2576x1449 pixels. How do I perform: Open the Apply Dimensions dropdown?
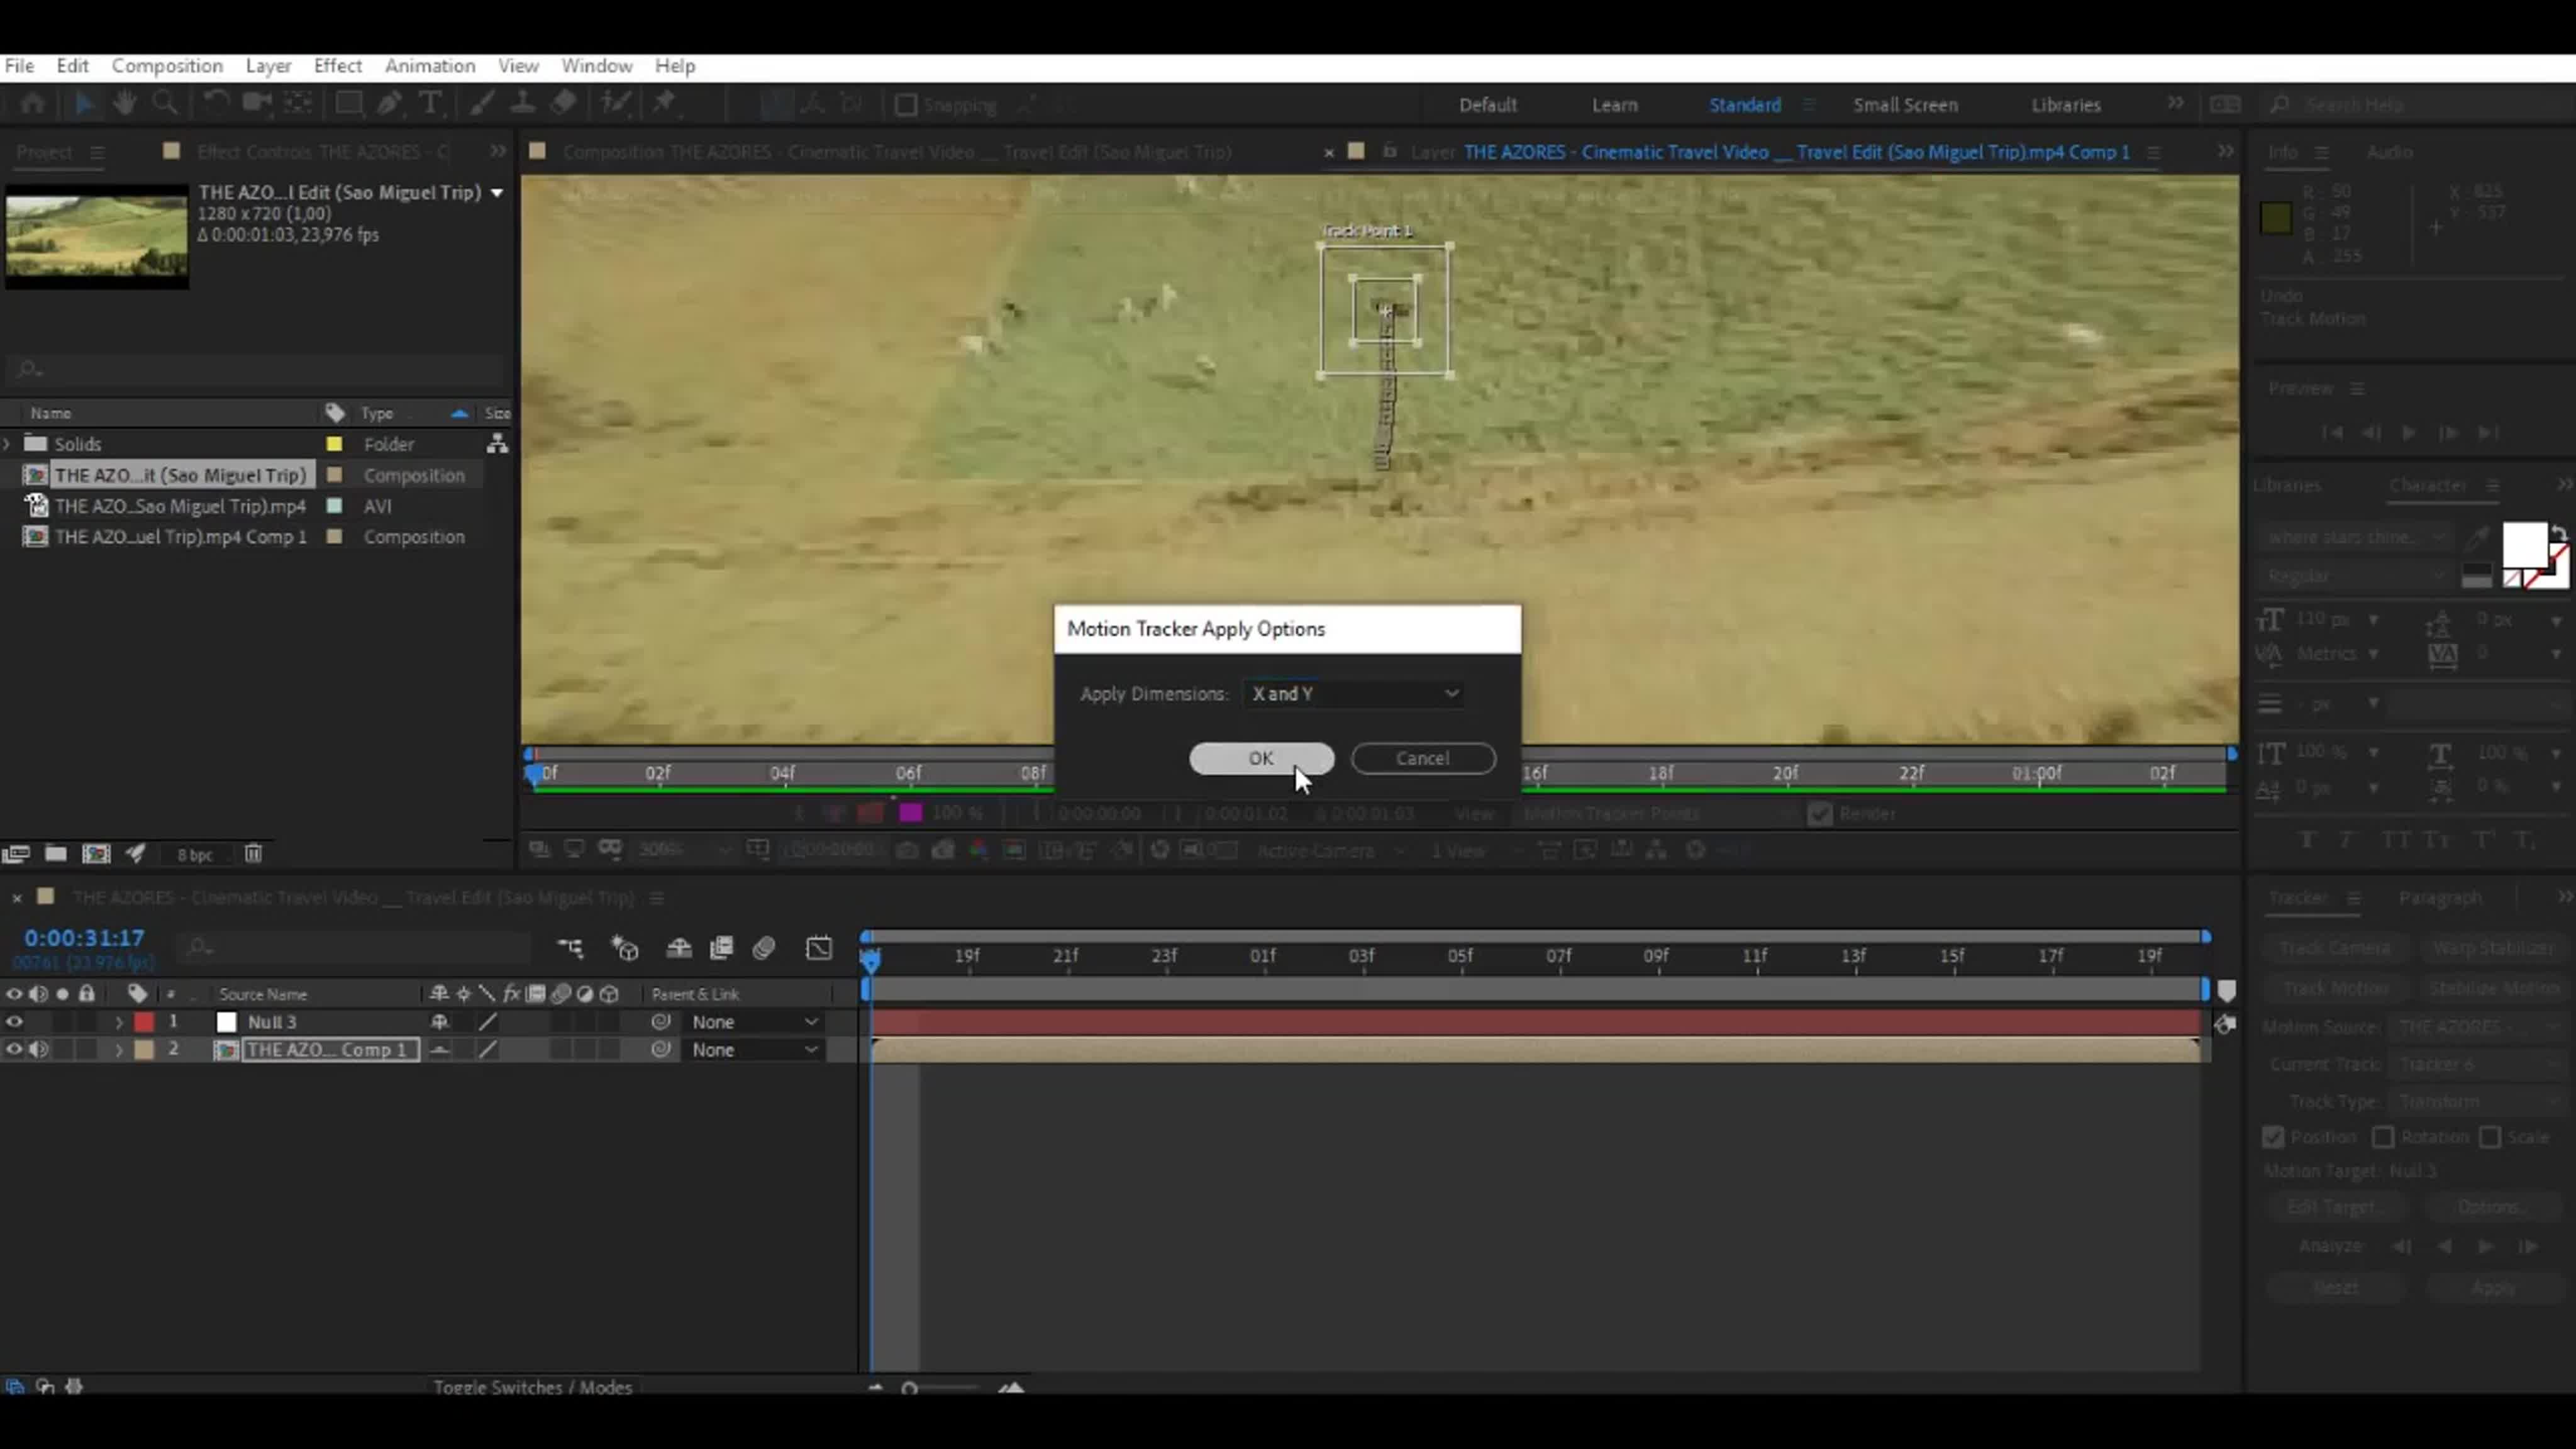(x=1354, y=693)
